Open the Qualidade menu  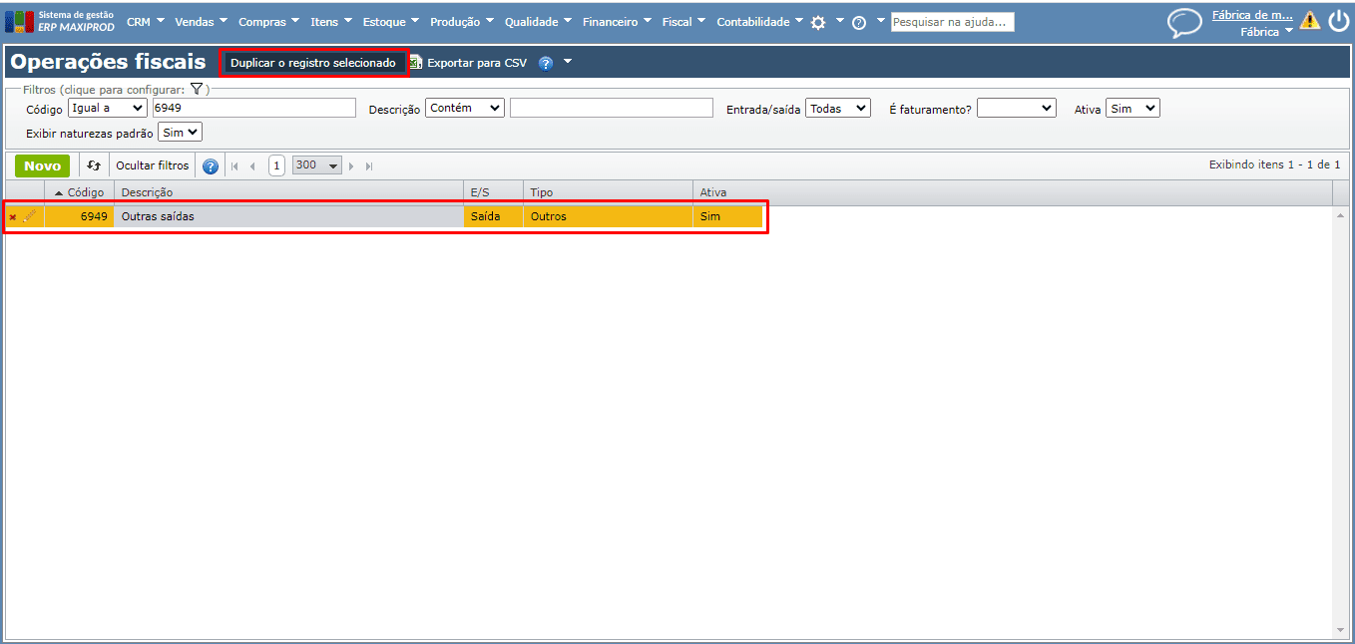coord(539,22)
